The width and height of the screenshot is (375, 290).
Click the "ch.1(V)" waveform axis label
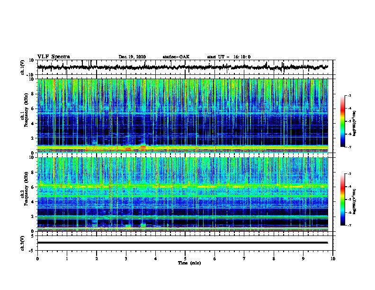tap(23, 67)
